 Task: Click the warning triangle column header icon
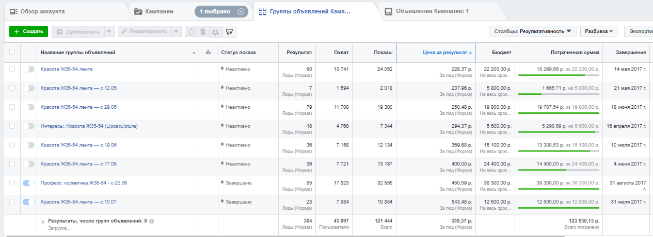tap(208, 53)
